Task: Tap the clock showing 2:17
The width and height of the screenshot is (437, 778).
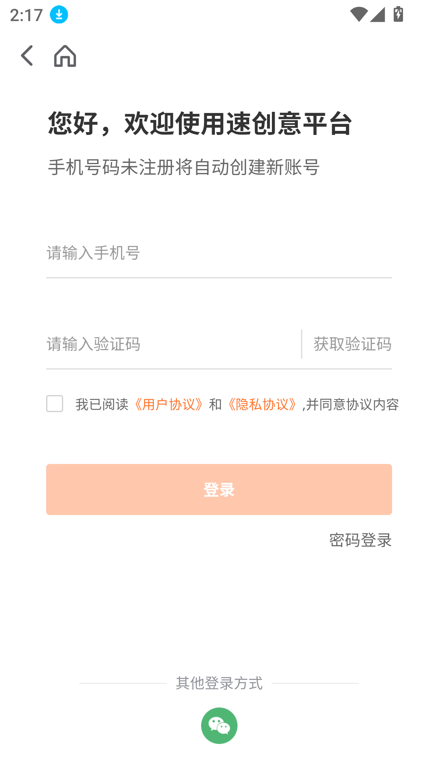Action: click(26, 15)
